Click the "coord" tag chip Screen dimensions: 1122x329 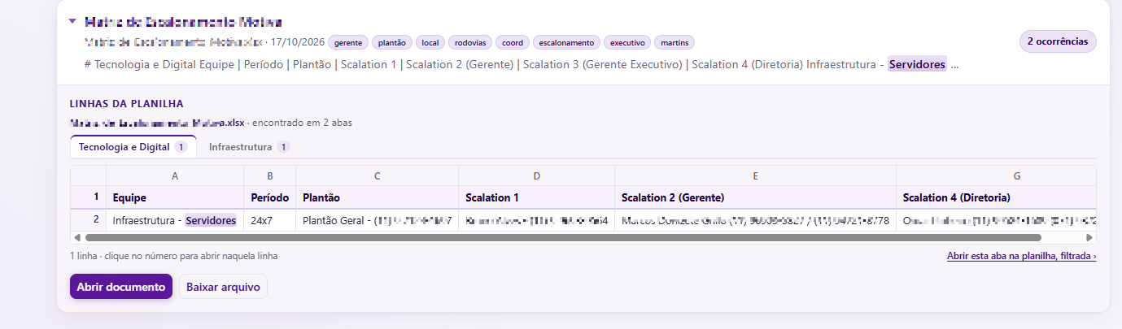[513, 42]
